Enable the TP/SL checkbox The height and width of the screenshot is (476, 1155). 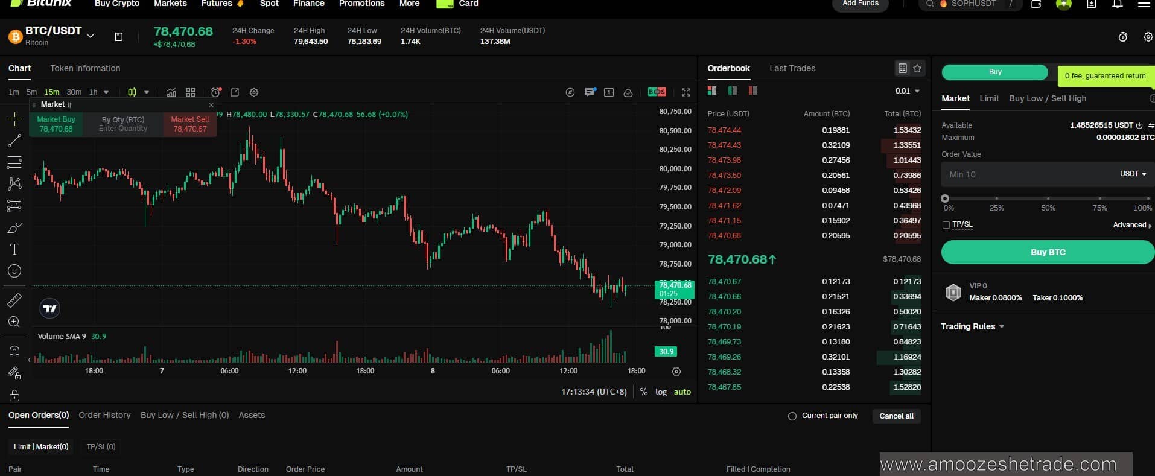(946, 225)
